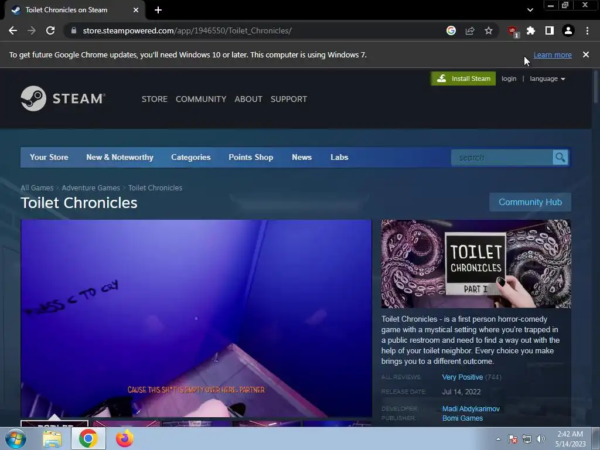Open publisher Bomi Games link
Screen dimensions: 600x450
463,418
